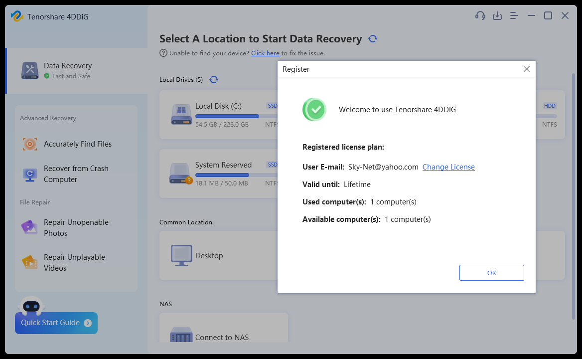Click the Connect to NAS device icon

tap(181, 335)
